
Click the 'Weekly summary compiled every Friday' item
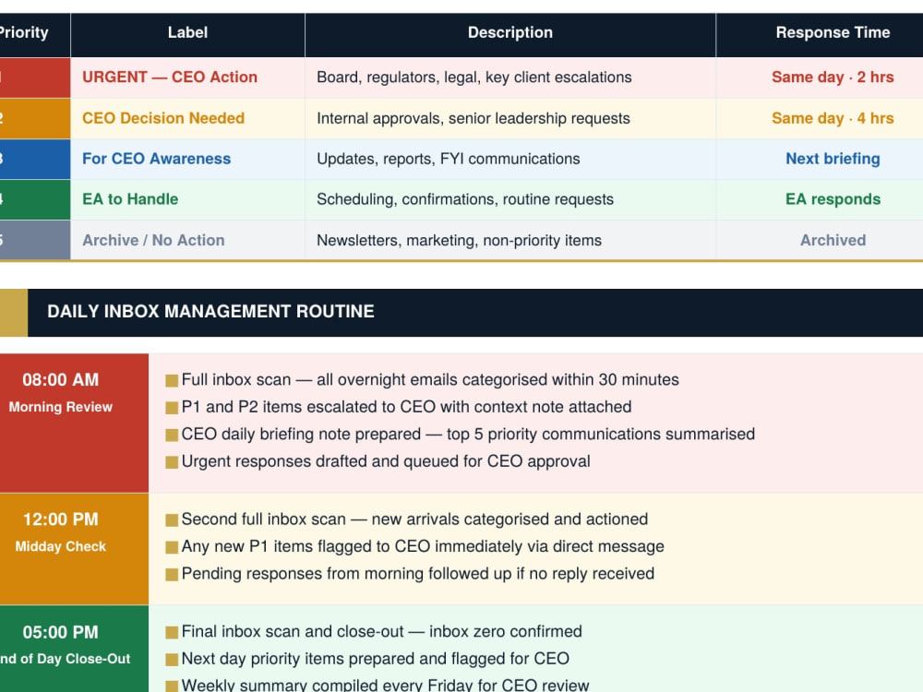385,685
